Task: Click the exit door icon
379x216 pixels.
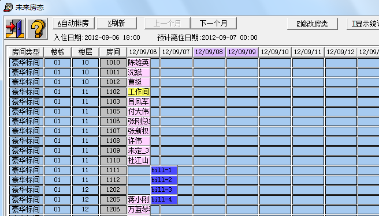Action: pos(15,29)
